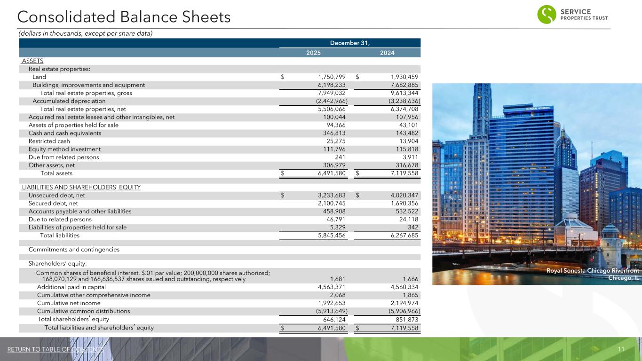Screen dimensions: 642x361
Task: Click the 2025 column header
Action: [x=314, y=53]
